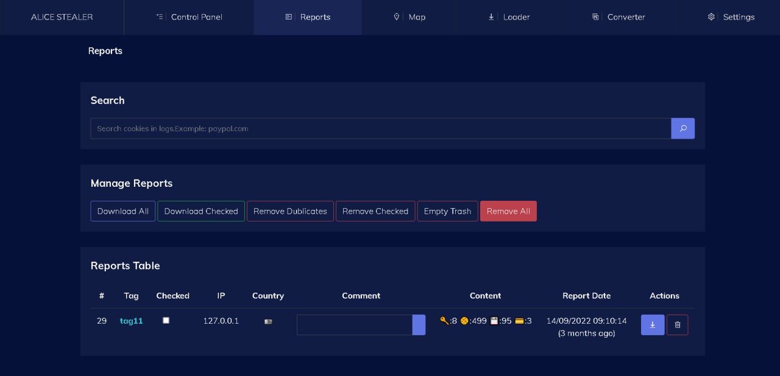Click the Content column header

[x=485, y=296]
